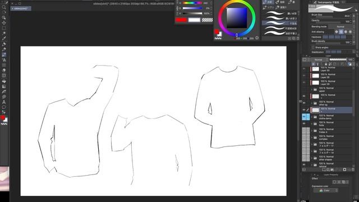Click layer opacity slider in Layer panel
Viewport: 359px width, 202px height.
338,59
